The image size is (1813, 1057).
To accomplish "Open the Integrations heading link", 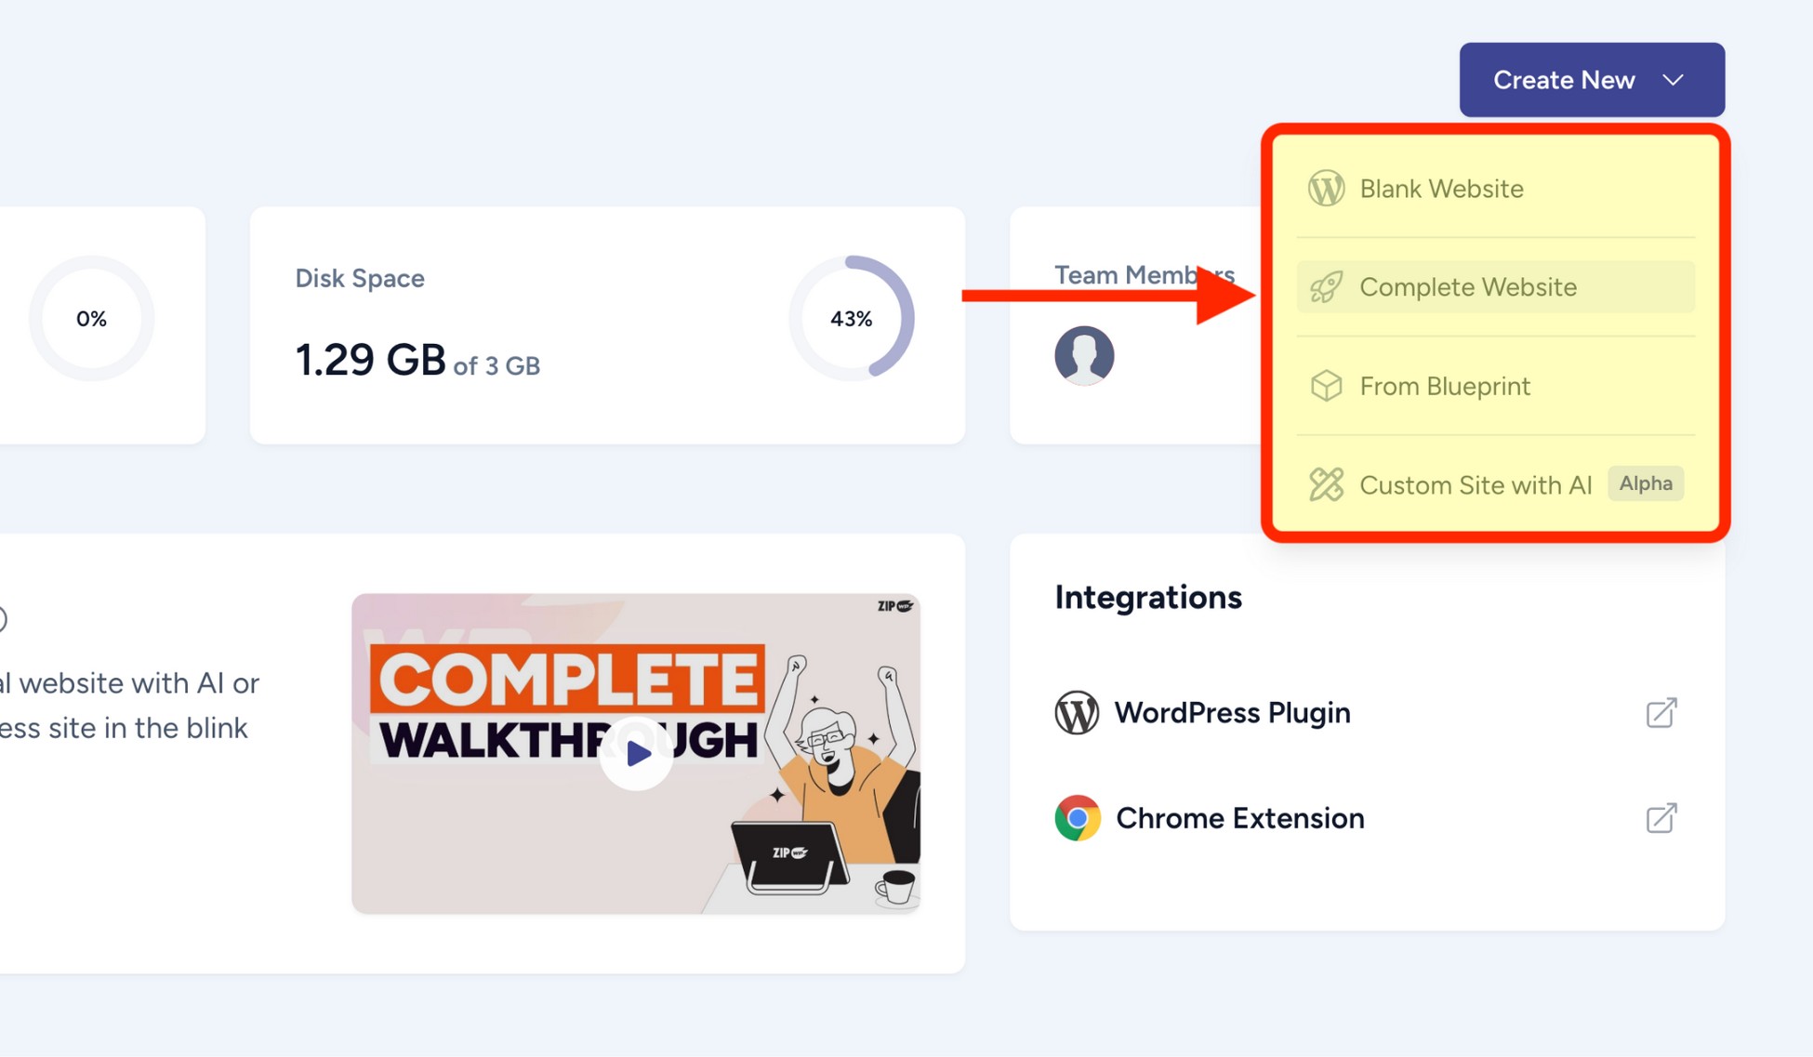I will 1148,597.
